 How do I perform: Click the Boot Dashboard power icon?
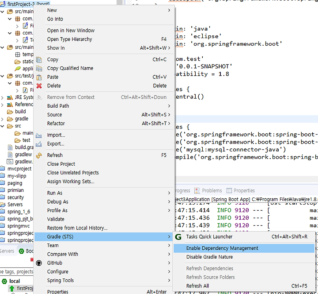coord(21,251)
